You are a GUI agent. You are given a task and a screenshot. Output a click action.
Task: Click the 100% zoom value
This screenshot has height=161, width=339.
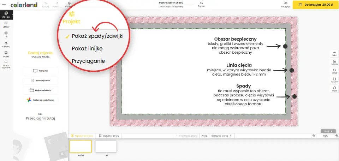coord(325,136)
